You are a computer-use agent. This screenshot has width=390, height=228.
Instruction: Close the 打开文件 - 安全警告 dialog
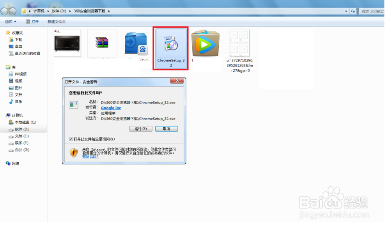(177, 81)
